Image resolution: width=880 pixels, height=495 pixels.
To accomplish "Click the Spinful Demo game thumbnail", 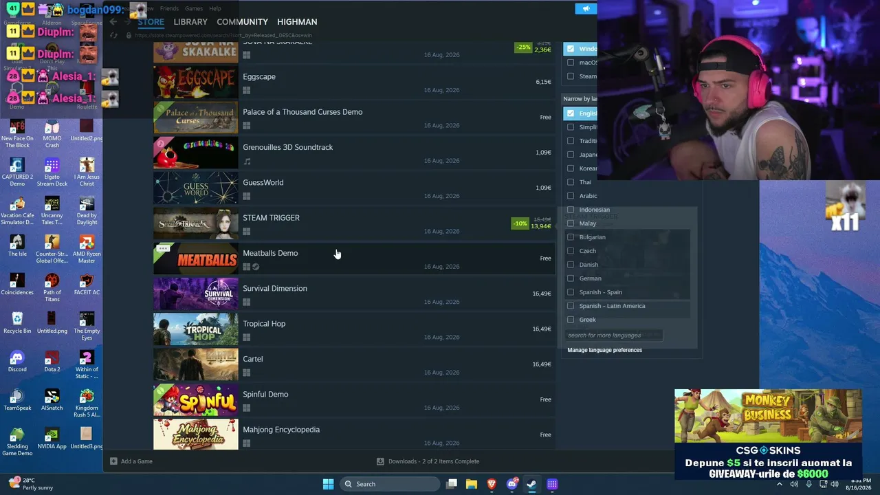I will [196, 400].
